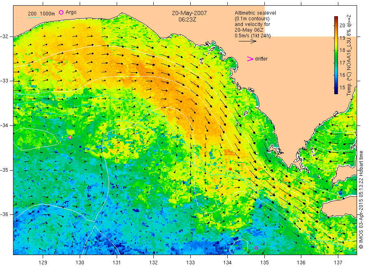
Task: Click the 'and velocity for' caption line
Action: (x=252, y=24)
